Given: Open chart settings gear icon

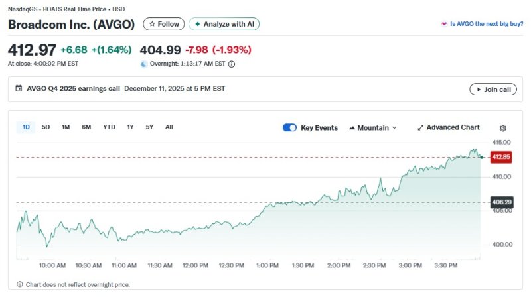Looking at the screenshot, I should pyautogui.click(x=502, y=128).
